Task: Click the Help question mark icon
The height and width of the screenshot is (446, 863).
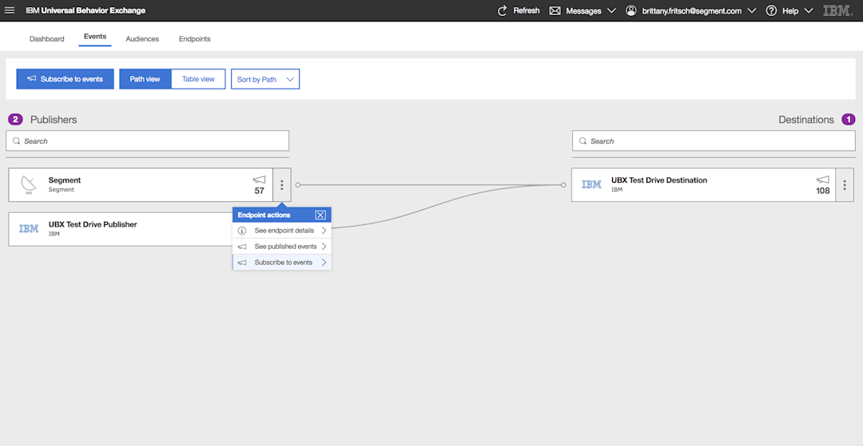Action: (x=772, y=10)
